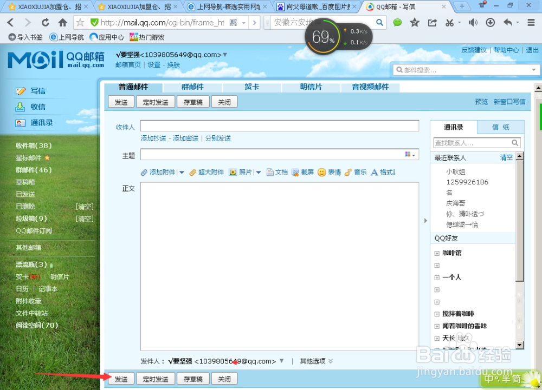
Task: Open the share page icon in toolbar
Action: pos(432,23)
